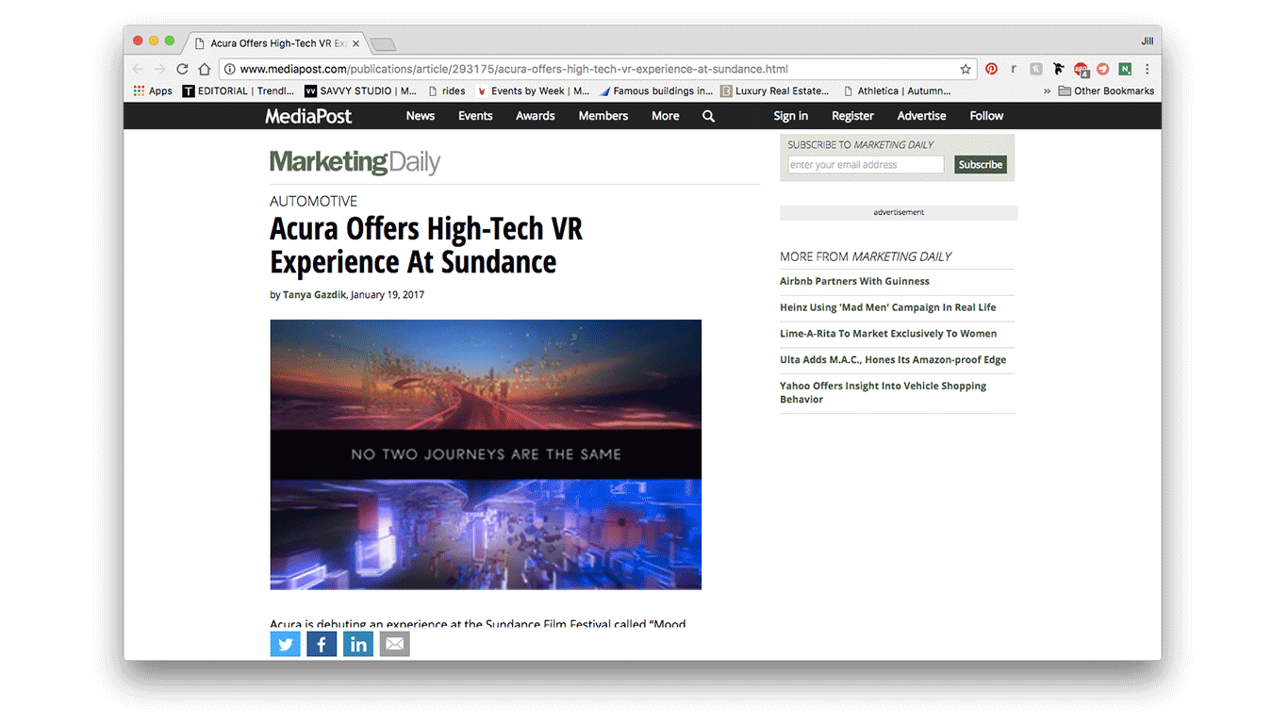The height and width of the screenshot is (724, 1288).
Task: Open the More menu in MediaPost nav
Action: [x=666, y=116]
